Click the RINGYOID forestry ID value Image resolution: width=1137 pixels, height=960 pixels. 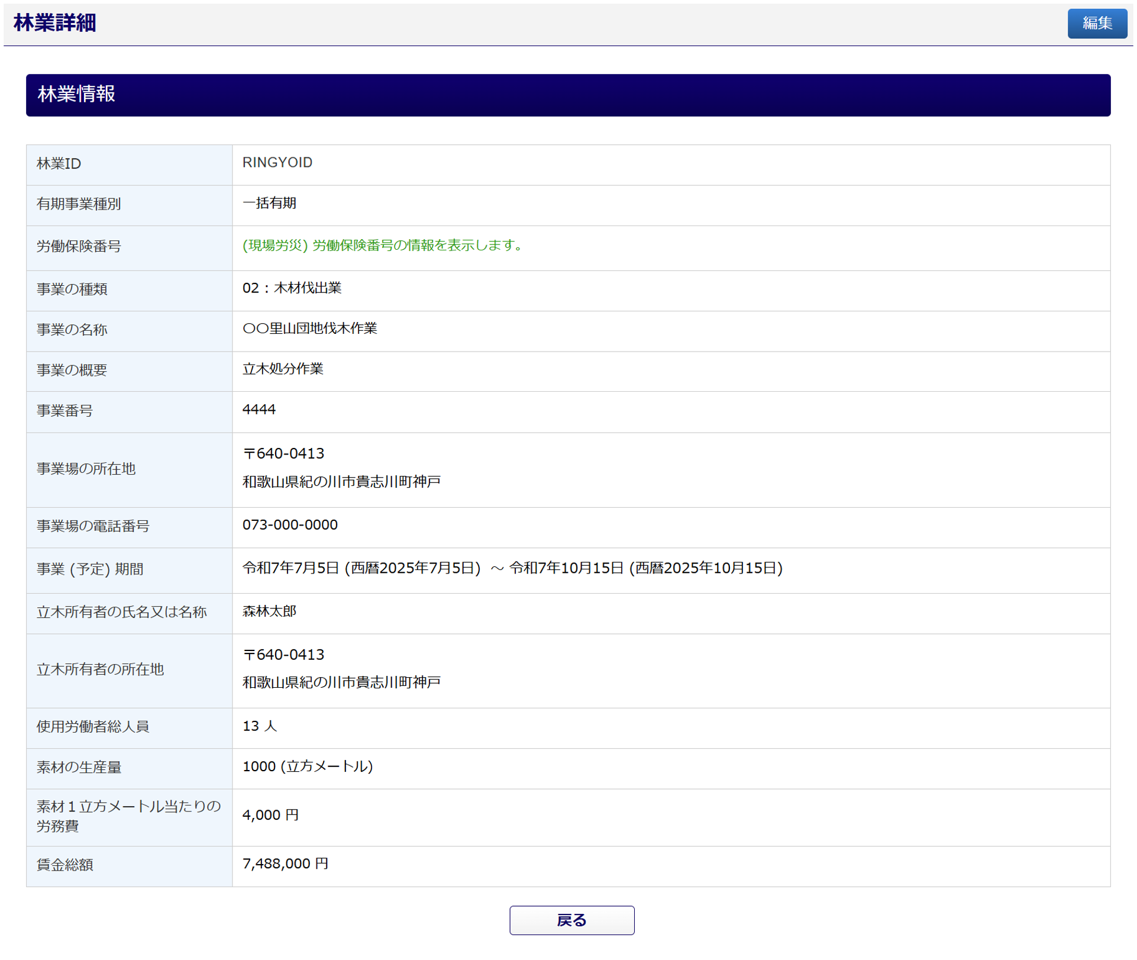click(x=277, y=163)
